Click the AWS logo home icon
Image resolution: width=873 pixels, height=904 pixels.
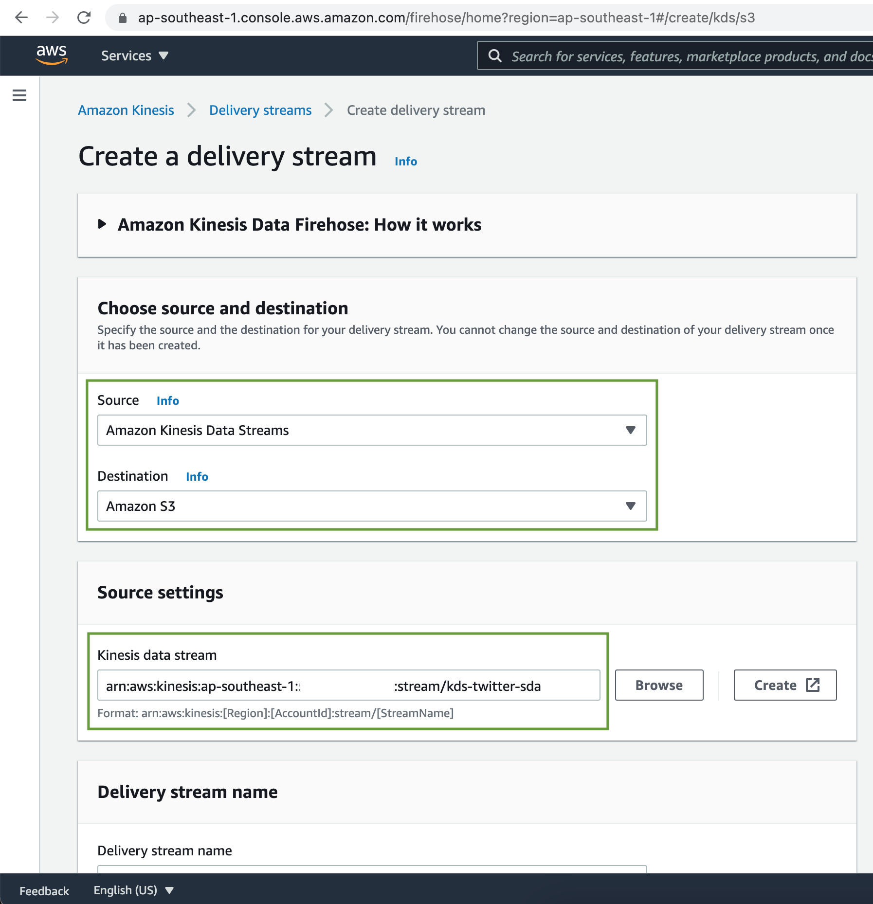(52, 55)
